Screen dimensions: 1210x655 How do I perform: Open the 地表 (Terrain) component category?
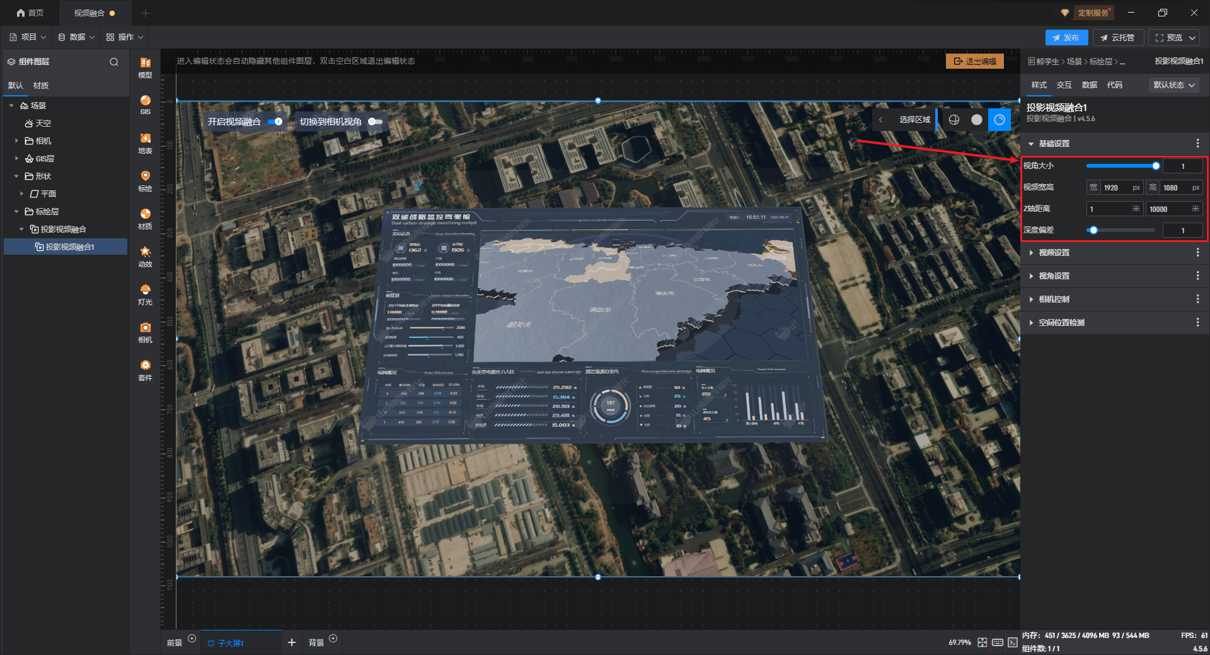pos(145,143)
